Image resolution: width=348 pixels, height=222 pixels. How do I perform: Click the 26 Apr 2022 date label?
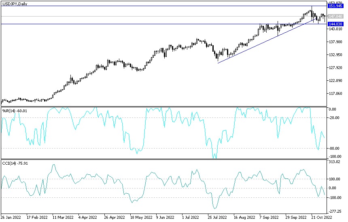(x=115, y=217)
